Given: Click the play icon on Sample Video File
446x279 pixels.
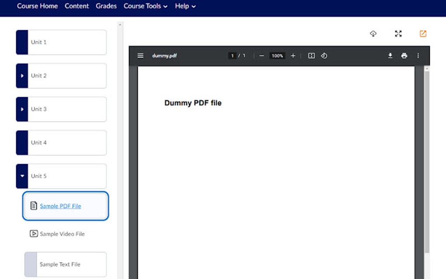Looking at the screenshot, I should [x=34, y=234].
